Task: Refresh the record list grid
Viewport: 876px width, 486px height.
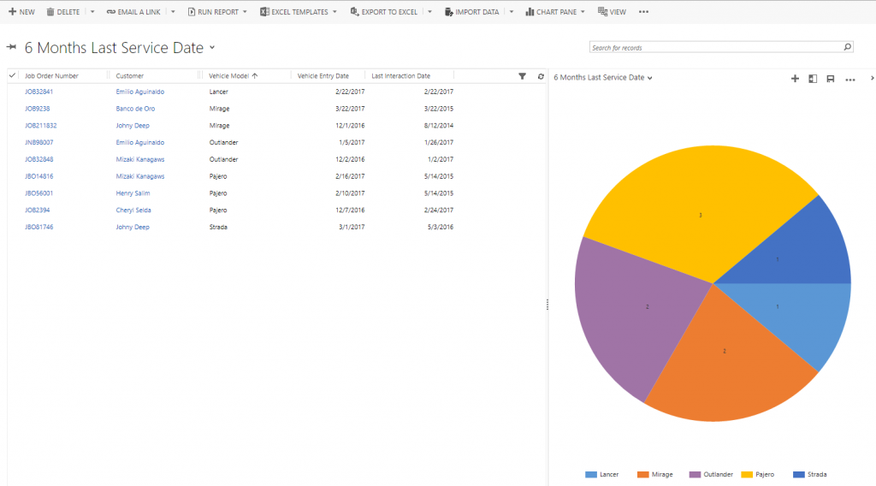Action: pyautogui.click(x=541, y=76)
